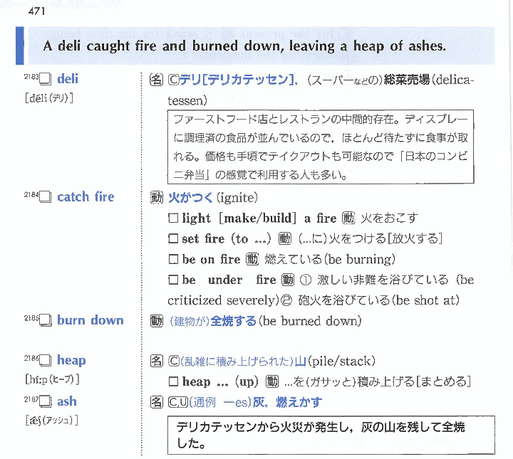513x459 pixels.
Task: Click the verb icon after "be on fire"
Action: pos(252,259)
